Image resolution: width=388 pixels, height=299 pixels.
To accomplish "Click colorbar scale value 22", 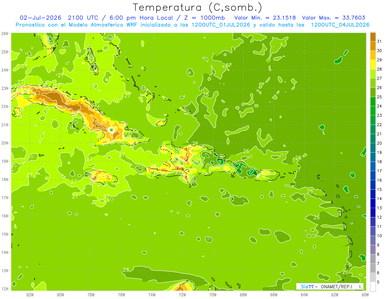I will [379, 125].
